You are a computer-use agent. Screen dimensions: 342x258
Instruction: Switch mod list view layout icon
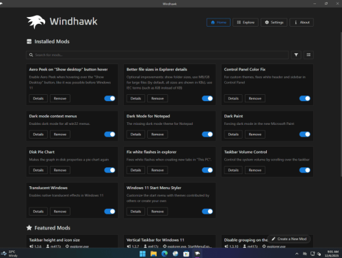[x=308, y=55]
